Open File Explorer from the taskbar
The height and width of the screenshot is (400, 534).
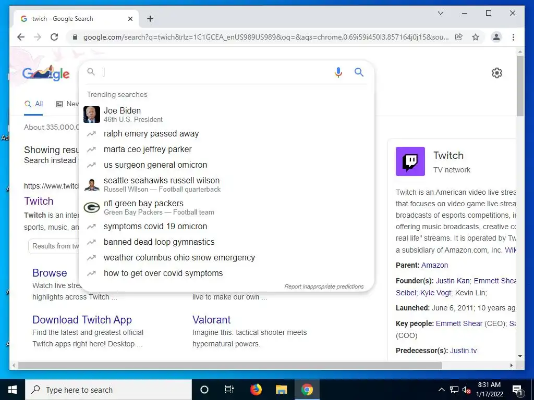[x=281, y=390]
